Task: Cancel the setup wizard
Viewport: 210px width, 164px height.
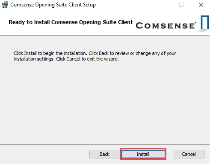Action: [x=189, y=154]
